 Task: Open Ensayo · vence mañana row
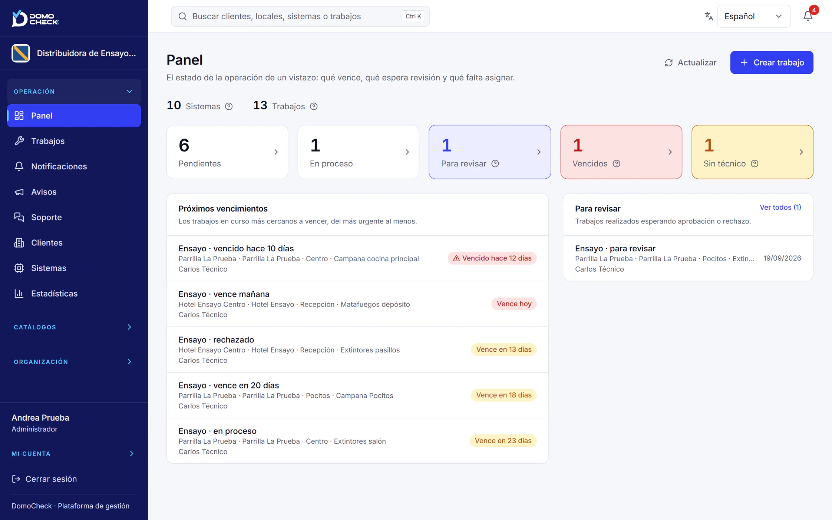click(x=357, y=304)
